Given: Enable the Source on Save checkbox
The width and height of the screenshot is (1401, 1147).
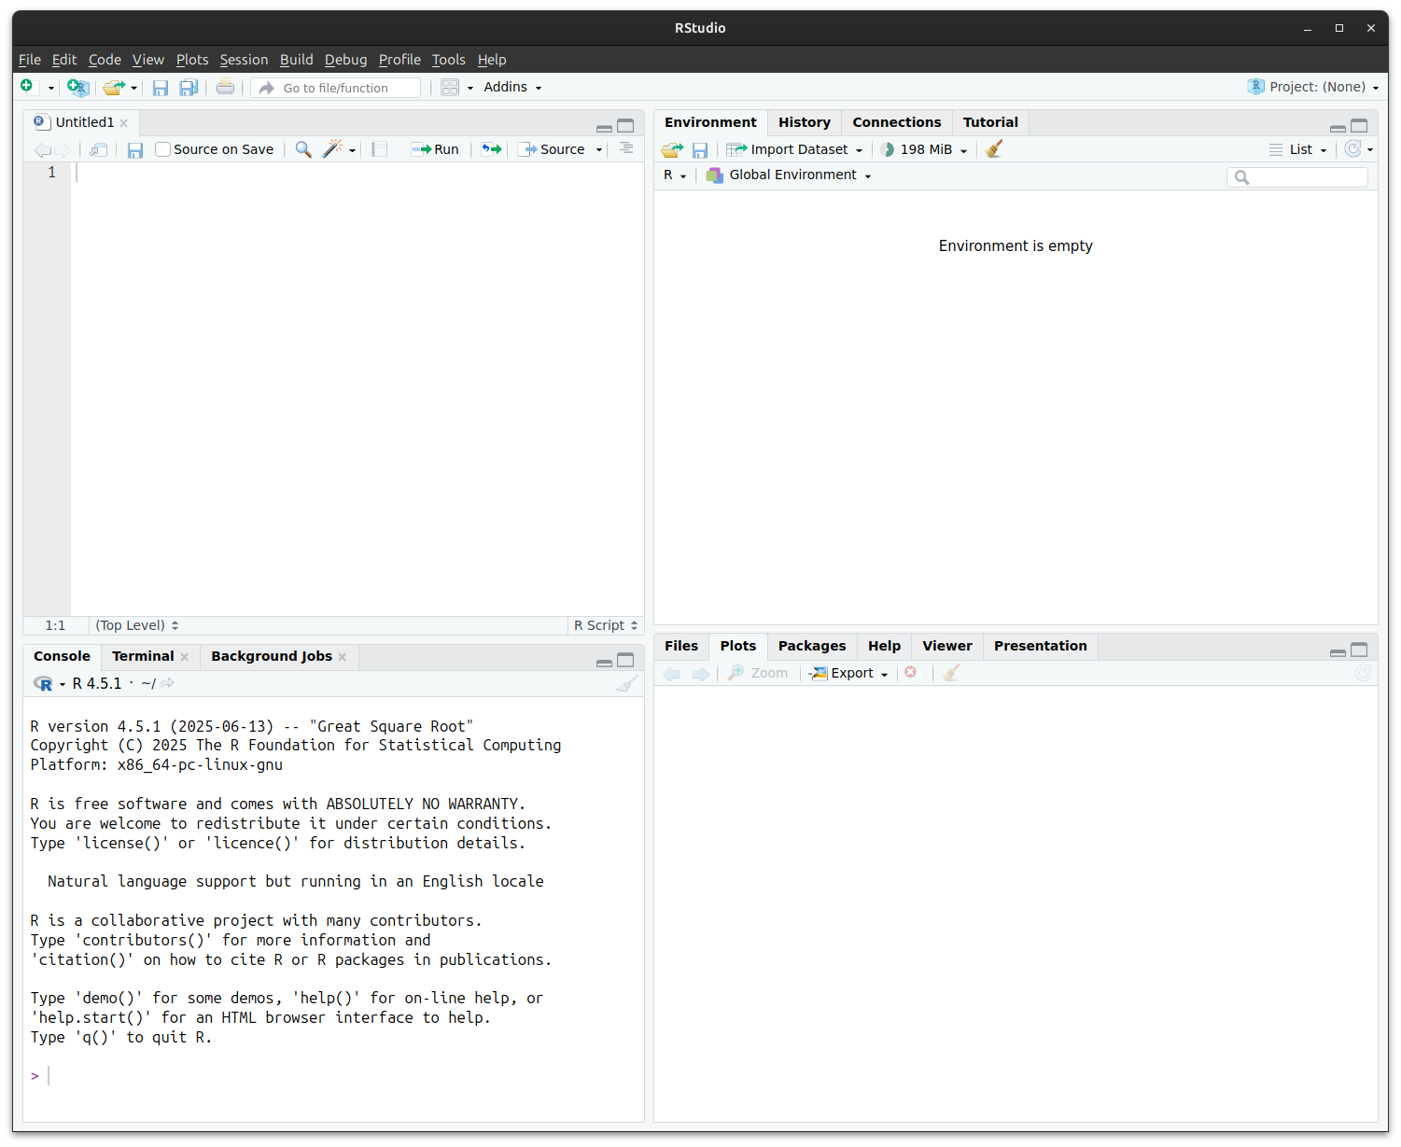Looking at the screenshot, I should [162, 149].
